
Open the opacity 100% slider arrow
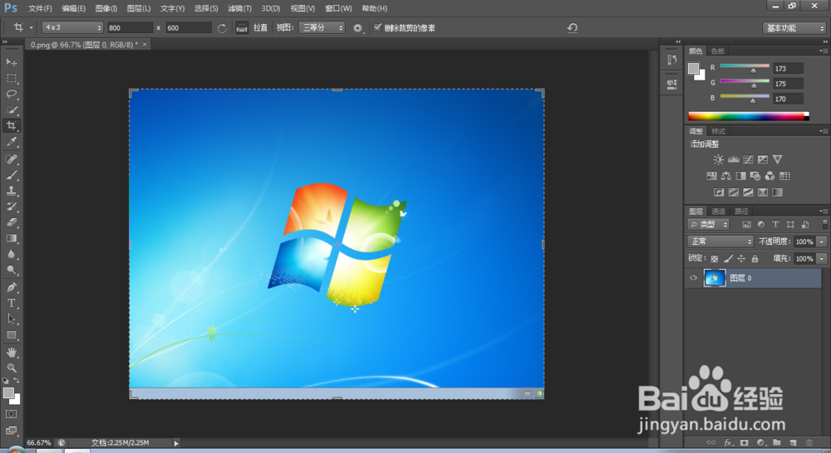(822, 241)
